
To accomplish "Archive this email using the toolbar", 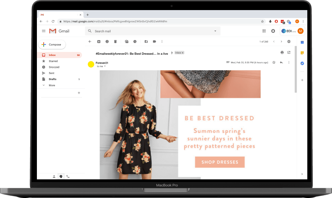I will point(99,42).
